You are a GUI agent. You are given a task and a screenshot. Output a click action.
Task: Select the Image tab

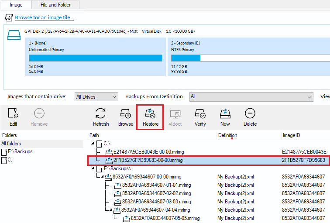coord(16,4)
